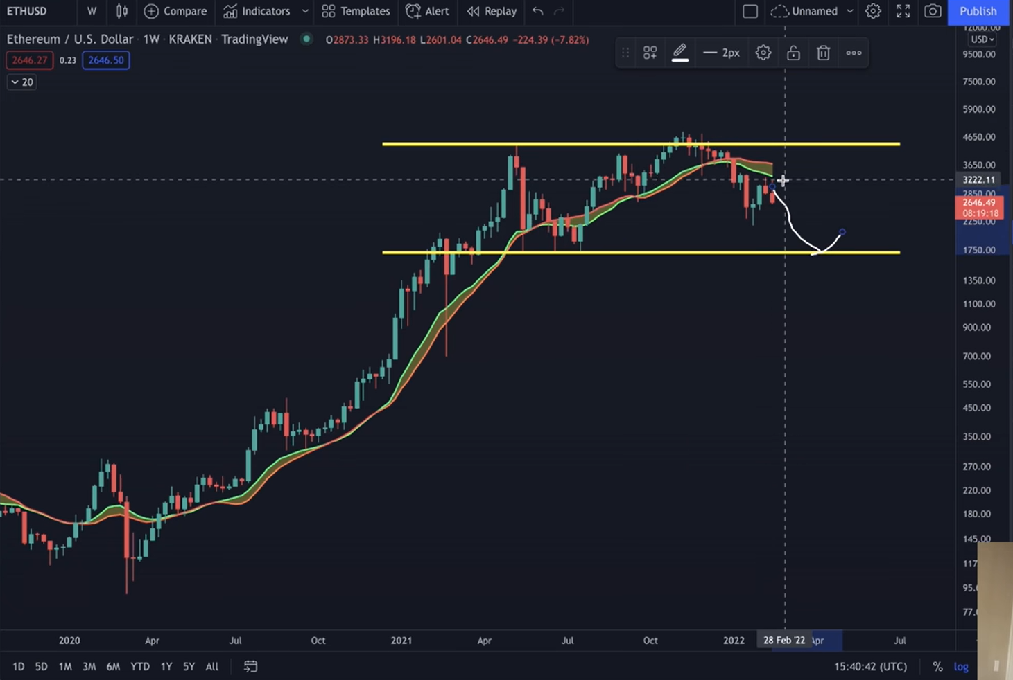Lock the selected drawing
Image resolution: width=1013 pixels, height=680 pixels.
click(x=793, y=53)
